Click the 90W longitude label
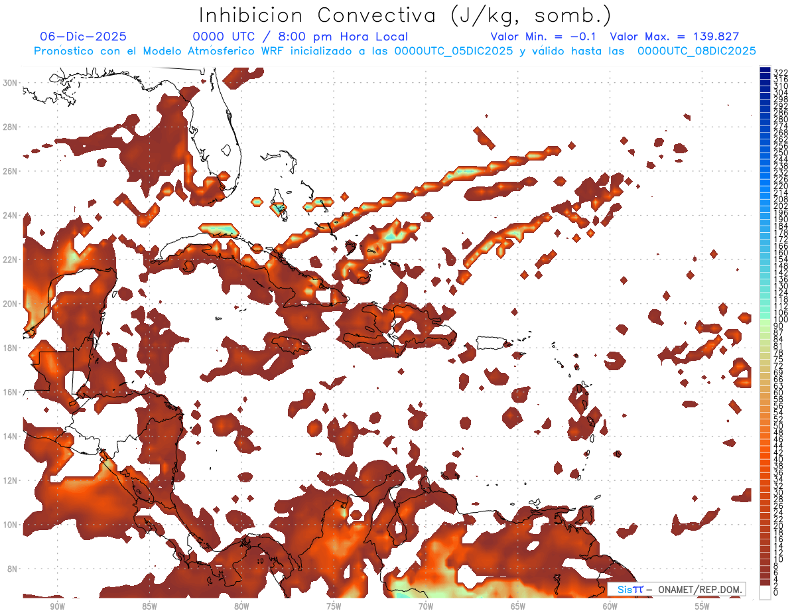This screenshot has height=615, width=796. (x=57, y=606)
